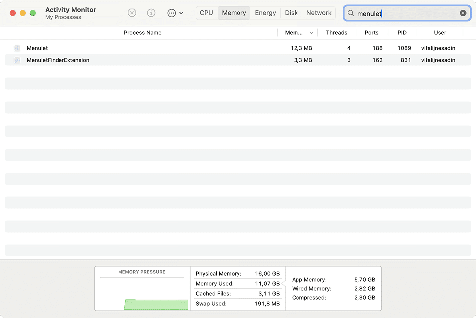Expand the chevron beside the ellipsis menu
The height and width of the screenshot is (318, 476).
click(x=181, y=13)
